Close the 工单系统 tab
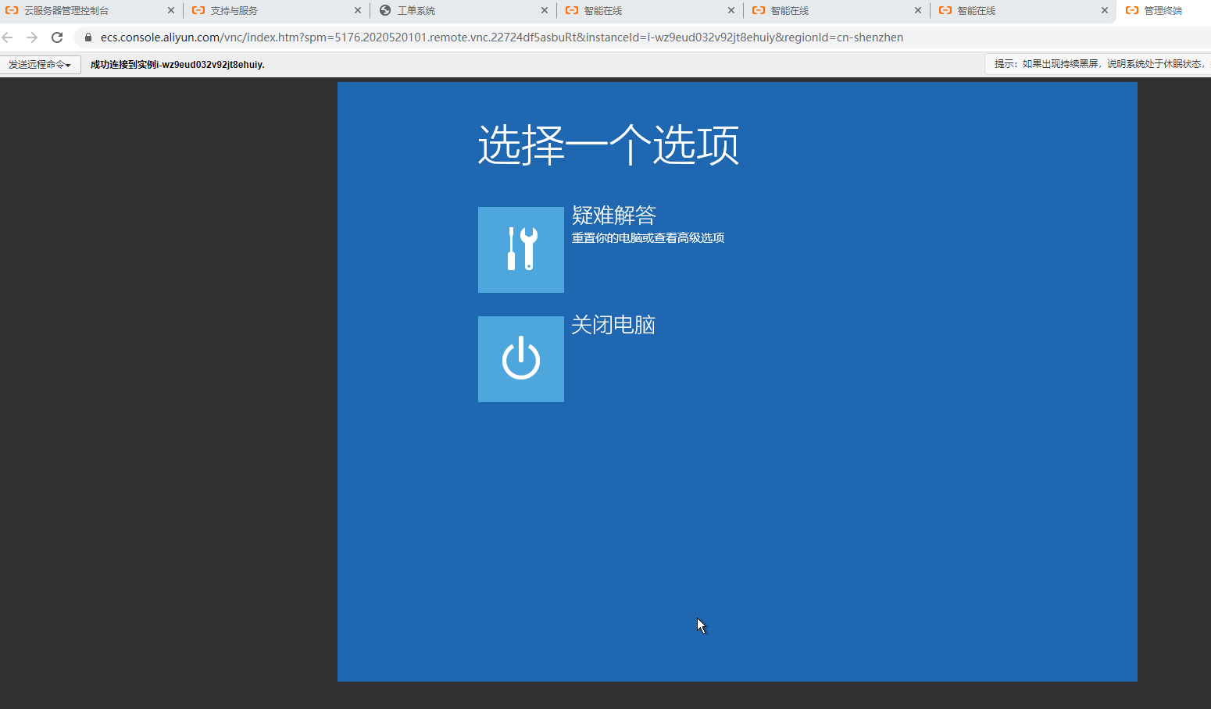The height and width of the screenshot is (709, 1211). coord(545,10)
